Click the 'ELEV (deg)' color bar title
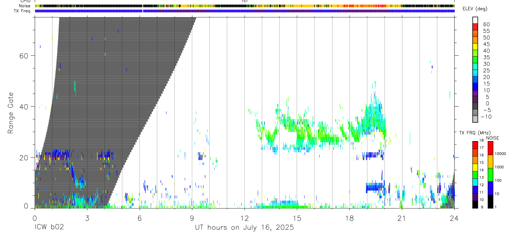Image resolution: width=511 pixels, height=236 pixels. click(475, 9)
